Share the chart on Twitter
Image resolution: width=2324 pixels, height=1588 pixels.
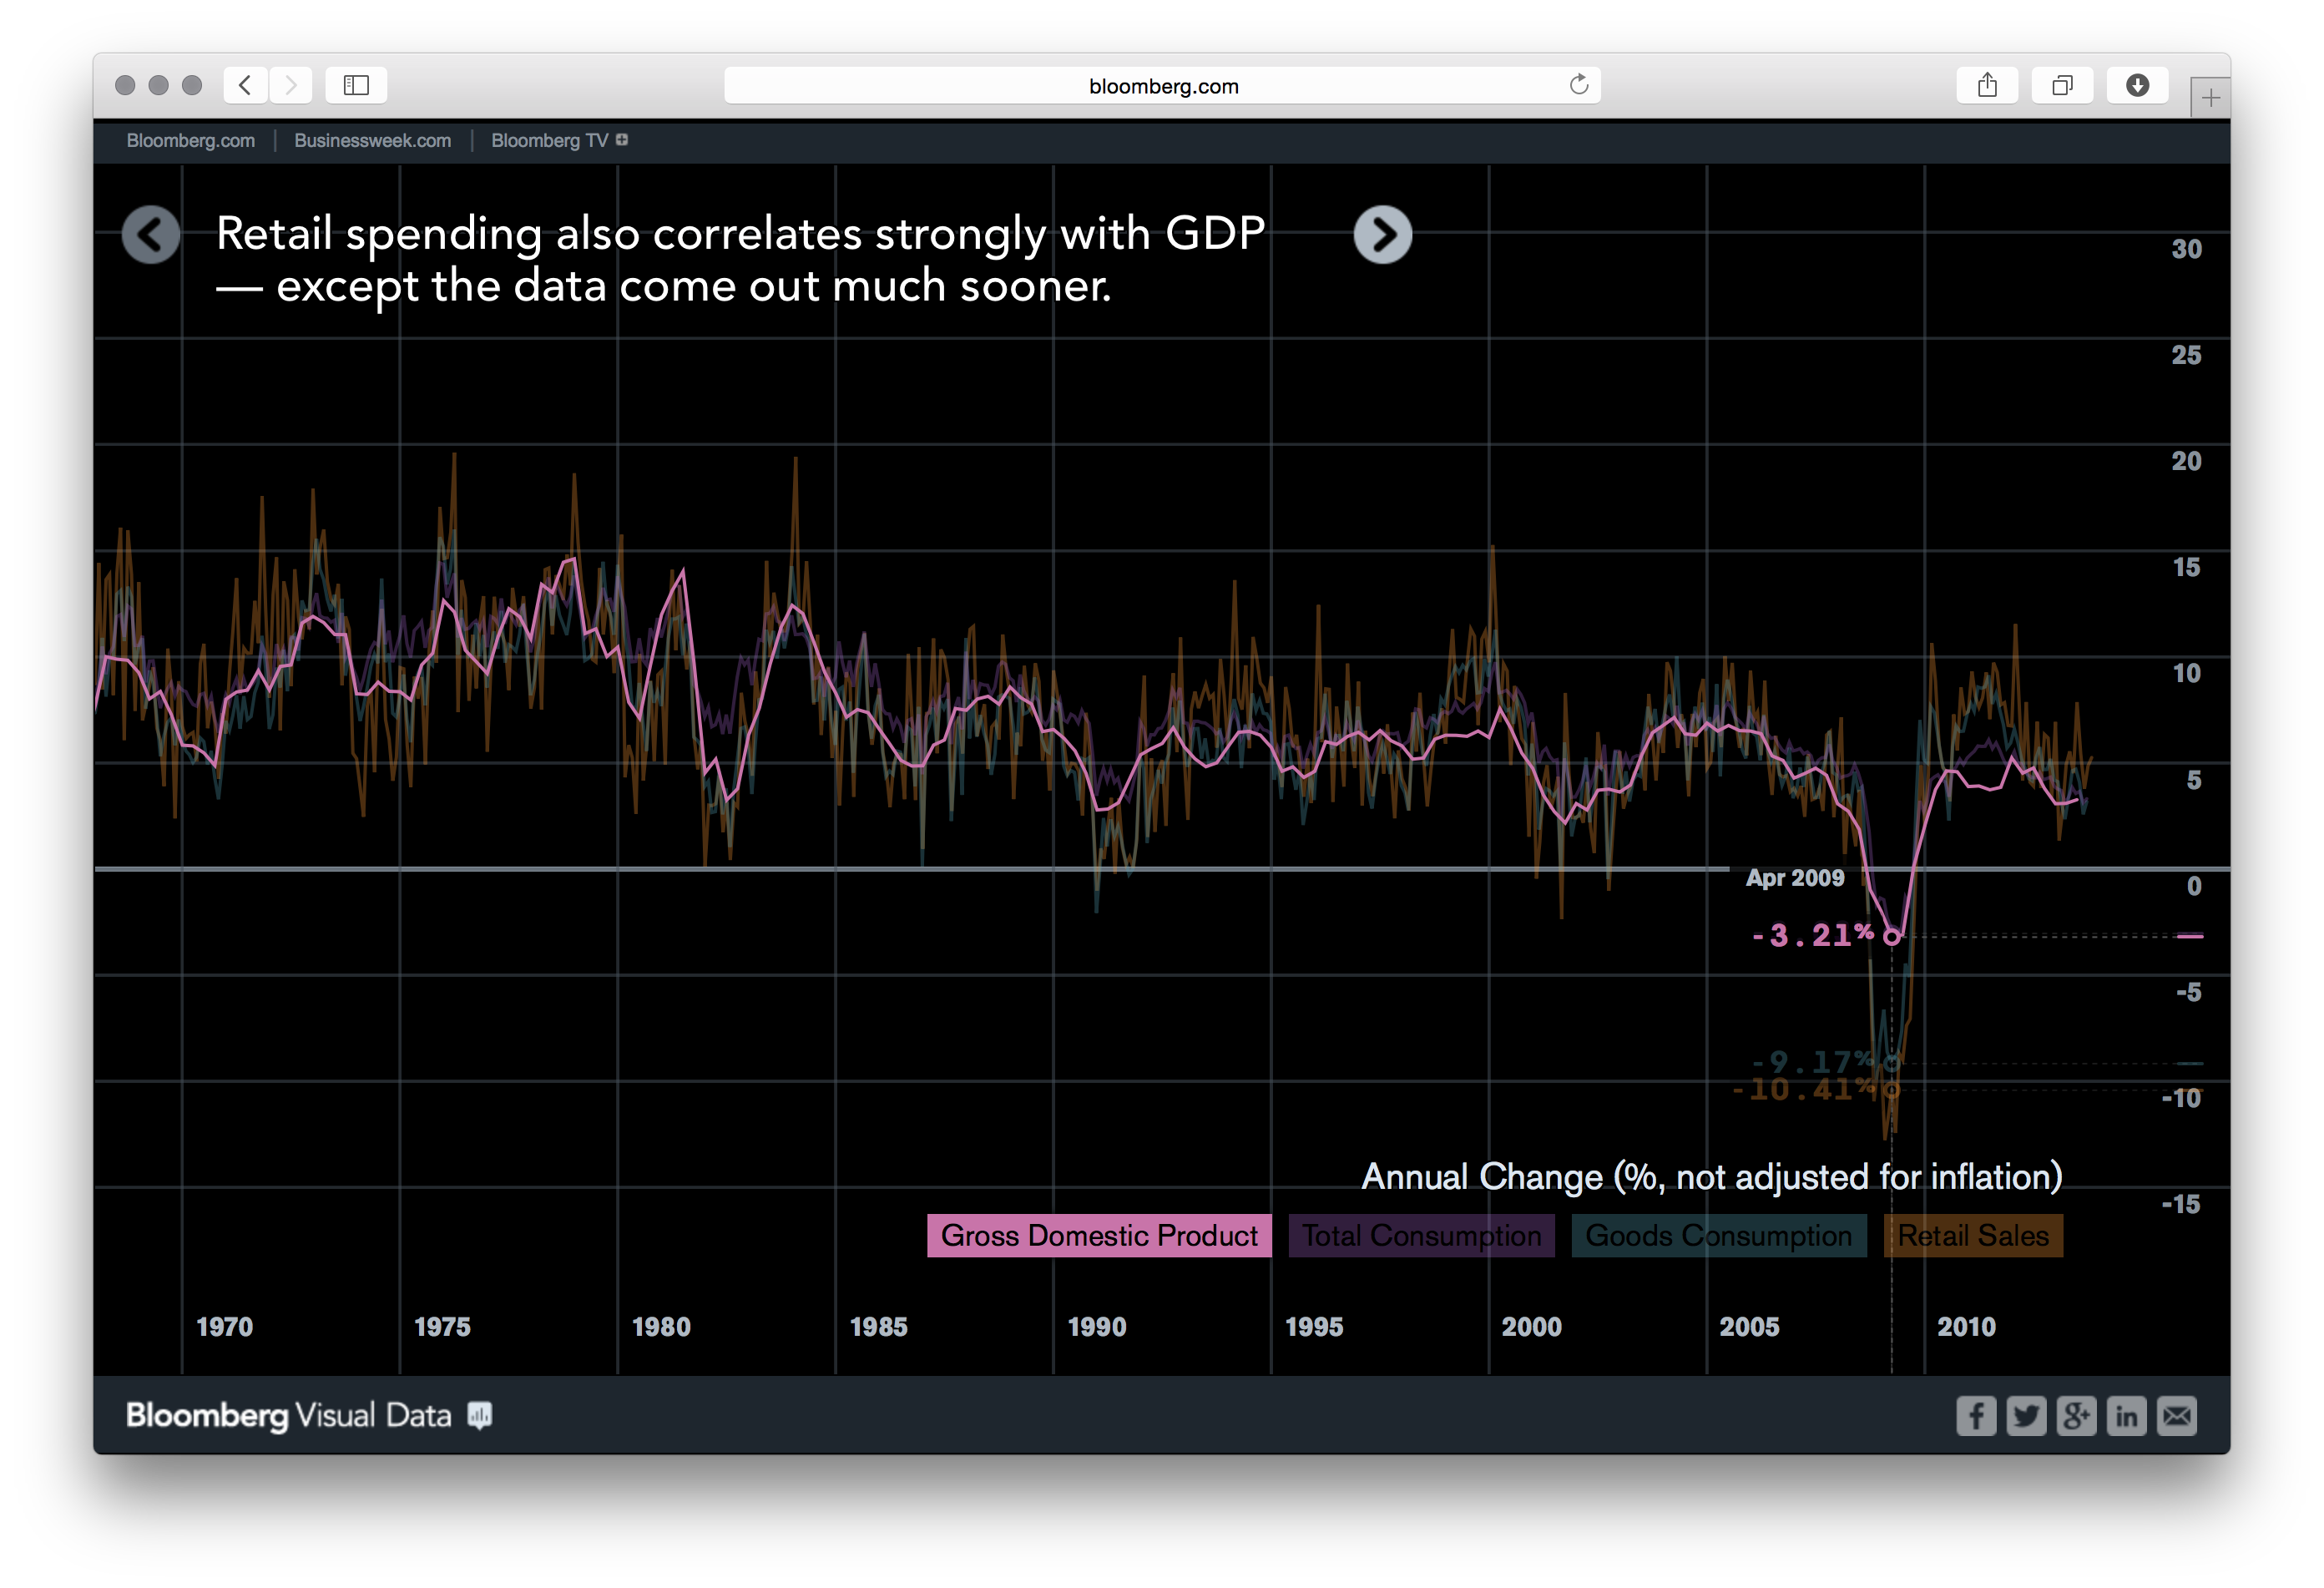click(2027, 1415)
